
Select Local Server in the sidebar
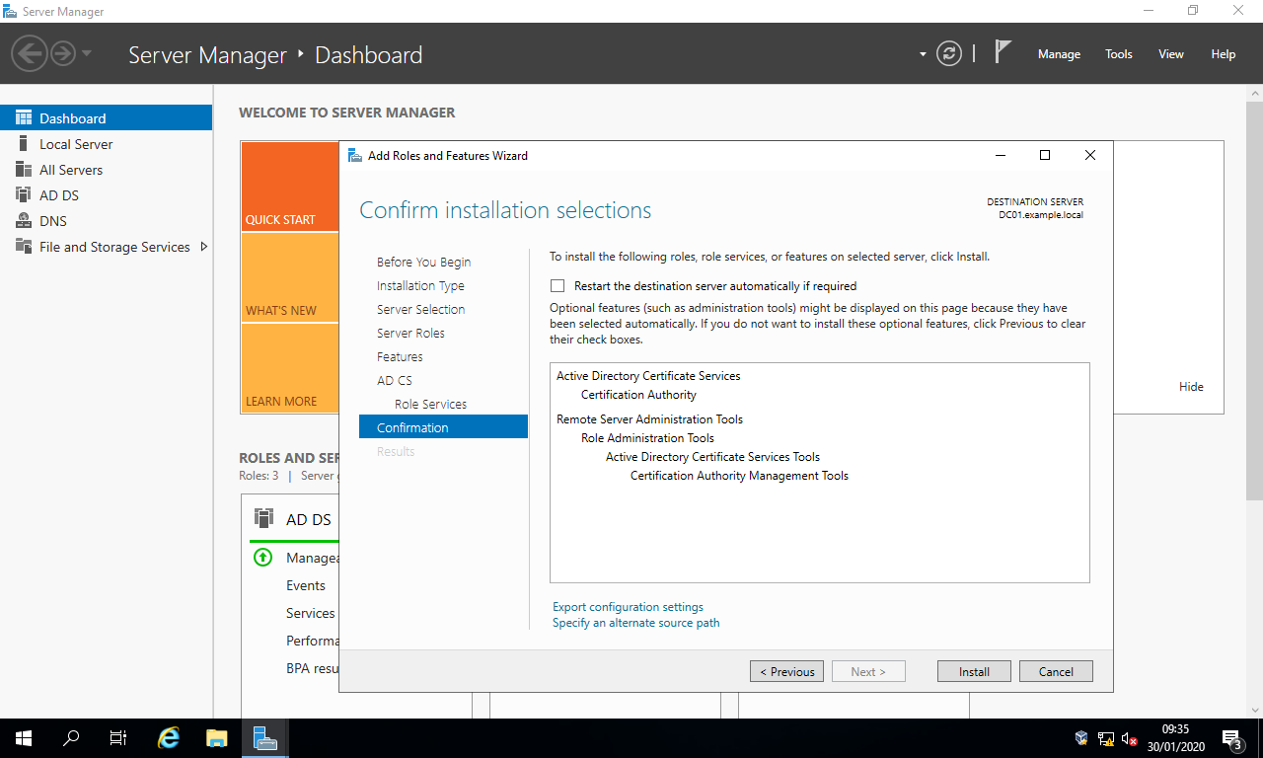[76, 144]
